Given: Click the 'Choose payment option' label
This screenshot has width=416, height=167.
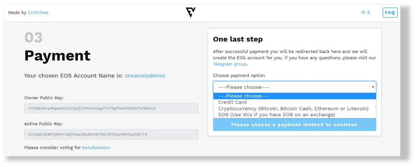Looking at the screenshot, I should pyautogui.click(x=238, y=75).
